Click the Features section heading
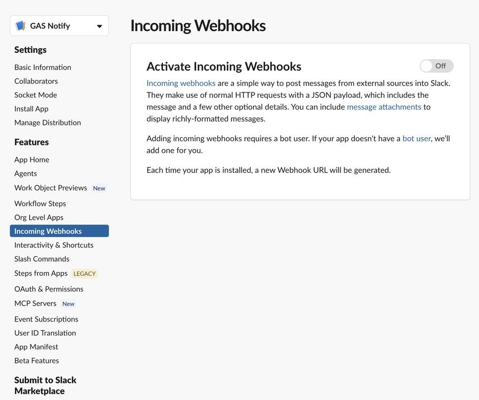This screenshot has height=400, width=479. (32, 142)
